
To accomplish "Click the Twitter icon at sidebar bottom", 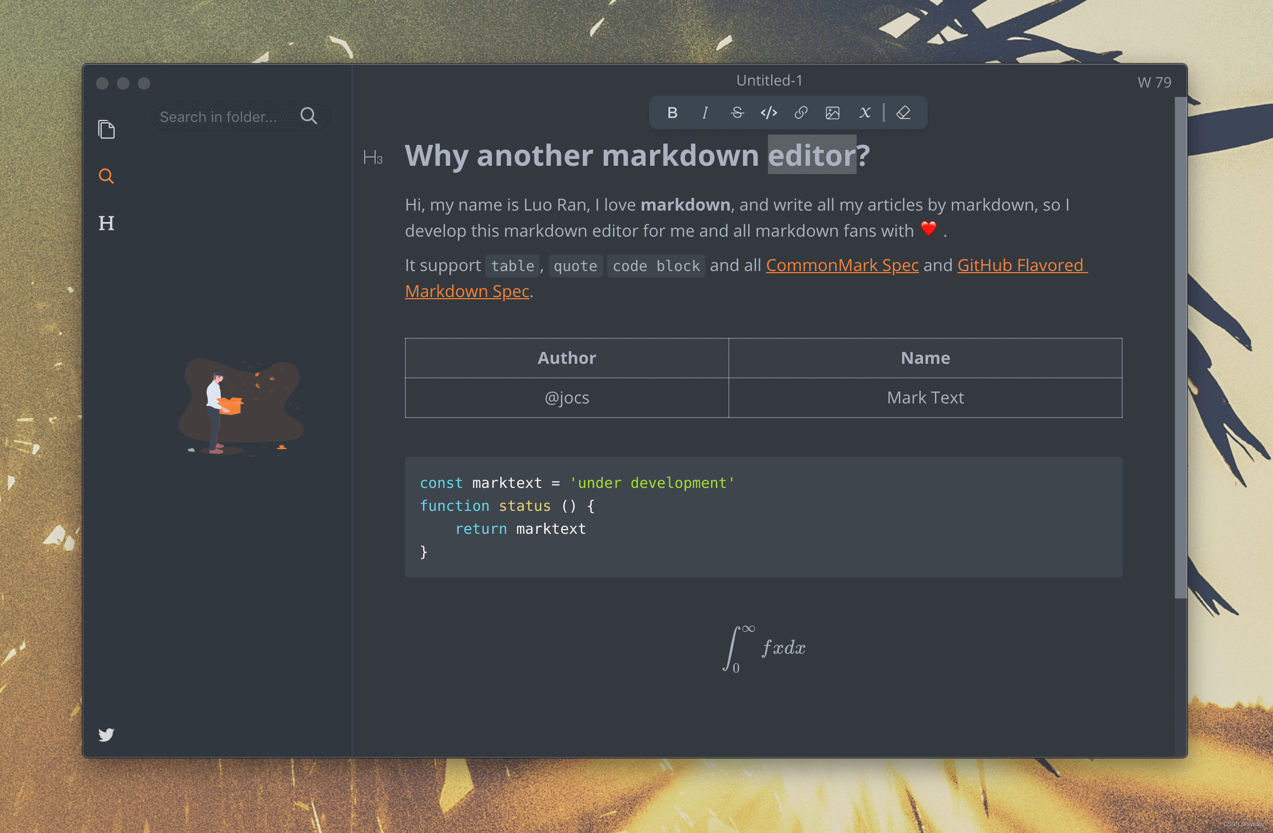I will (106, 733).
